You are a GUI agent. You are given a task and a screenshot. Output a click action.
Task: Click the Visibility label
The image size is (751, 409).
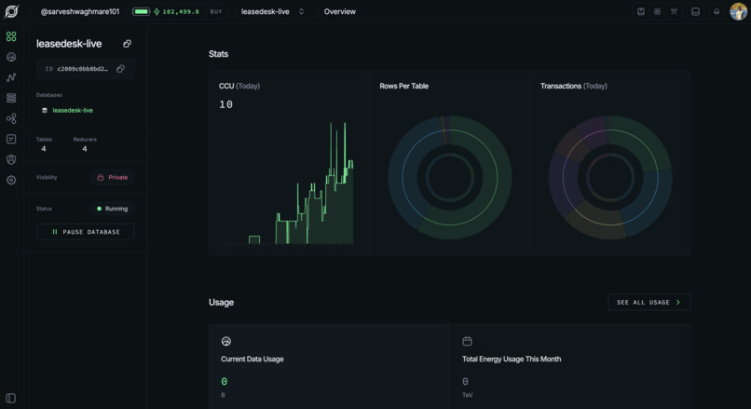[x=47, y=177]
